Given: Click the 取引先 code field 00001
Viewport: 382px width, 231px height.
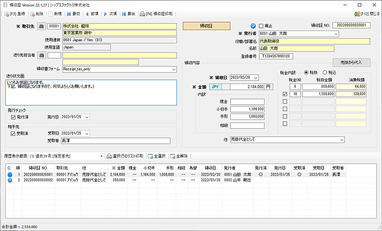Looking at the screenshot, I should click(x=54, y=26).
